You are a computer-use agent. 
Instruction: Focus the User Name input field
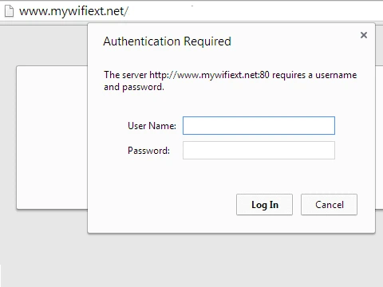[x=259, y=125]
